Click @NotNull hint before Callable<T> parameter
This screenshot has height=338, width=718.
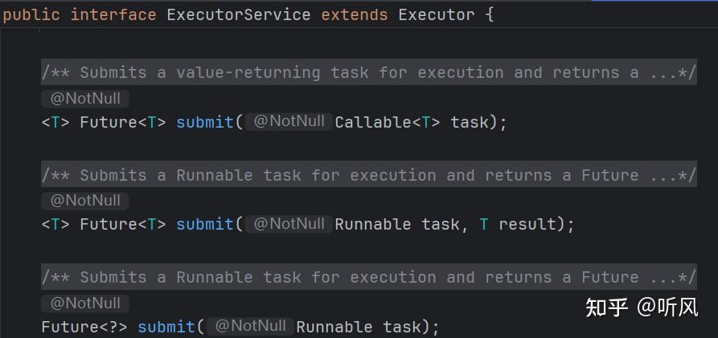point(289,122)
